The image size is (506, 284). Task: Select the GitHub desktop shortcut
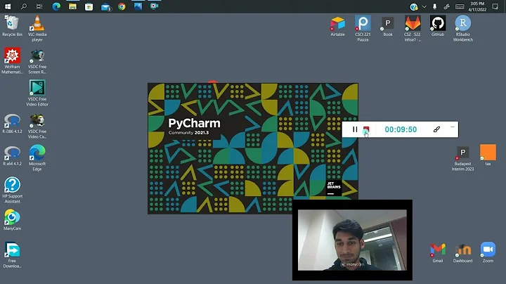click(x=437, y=26)
